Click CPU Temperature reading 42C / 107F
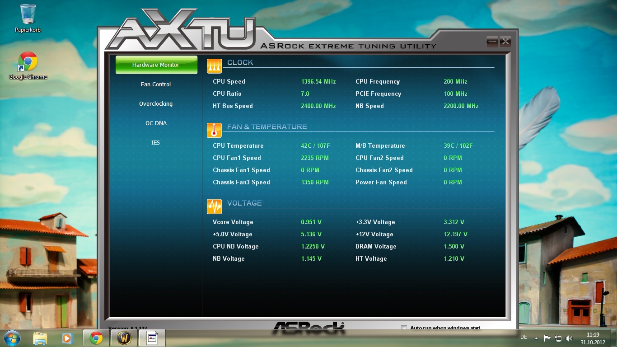Image resolution: width=617 pixels, height=347 pixels. (316, 145)
